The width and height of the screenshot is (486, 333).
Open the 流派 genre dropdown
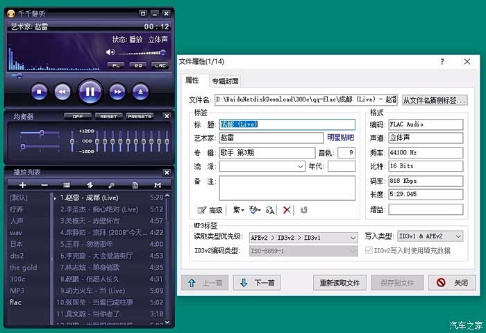coord(301,166)
